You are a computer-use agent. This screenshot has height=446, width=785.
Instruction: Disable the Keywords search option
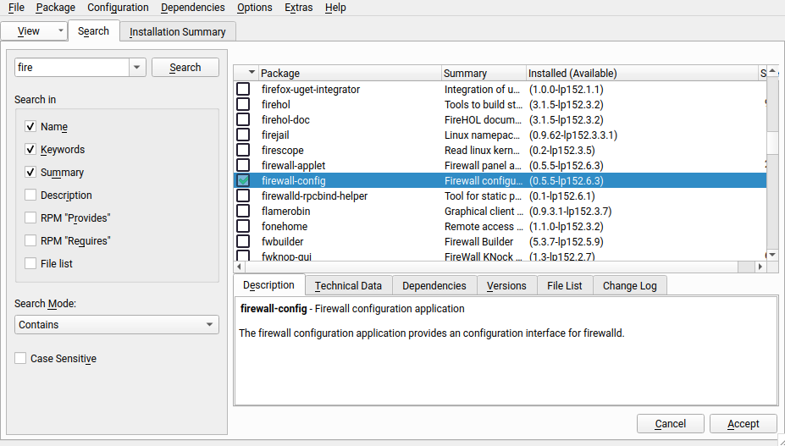[x=30, y=149]
